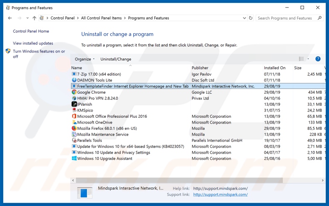Screen dimensions: 329x206
Task: Click the details pane program thumbnail
Action: 85,192
